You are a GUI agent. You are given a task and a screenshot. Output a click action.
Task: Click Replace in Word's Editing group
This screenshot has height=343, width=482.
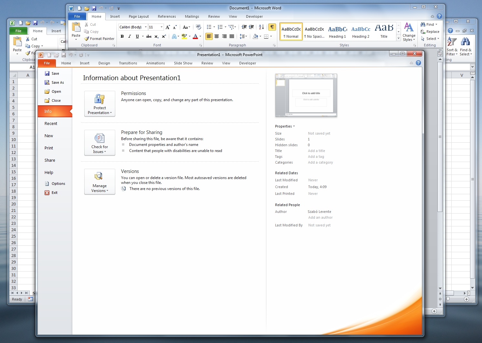[x=430, y=32]
